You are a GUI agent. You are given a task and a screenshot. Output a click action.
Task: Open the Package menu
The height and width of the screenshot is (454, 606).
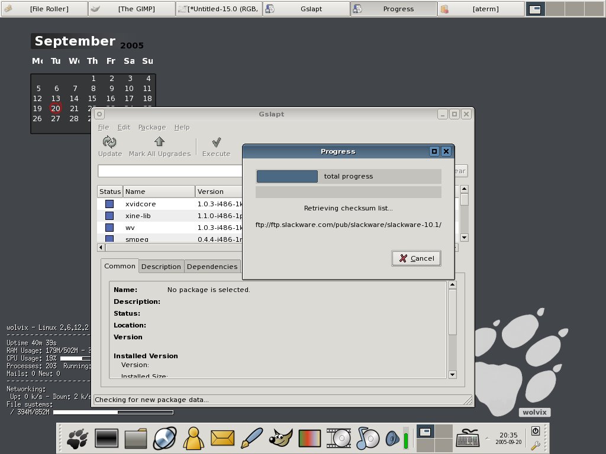pyautogui.click(x=152, y=128)
